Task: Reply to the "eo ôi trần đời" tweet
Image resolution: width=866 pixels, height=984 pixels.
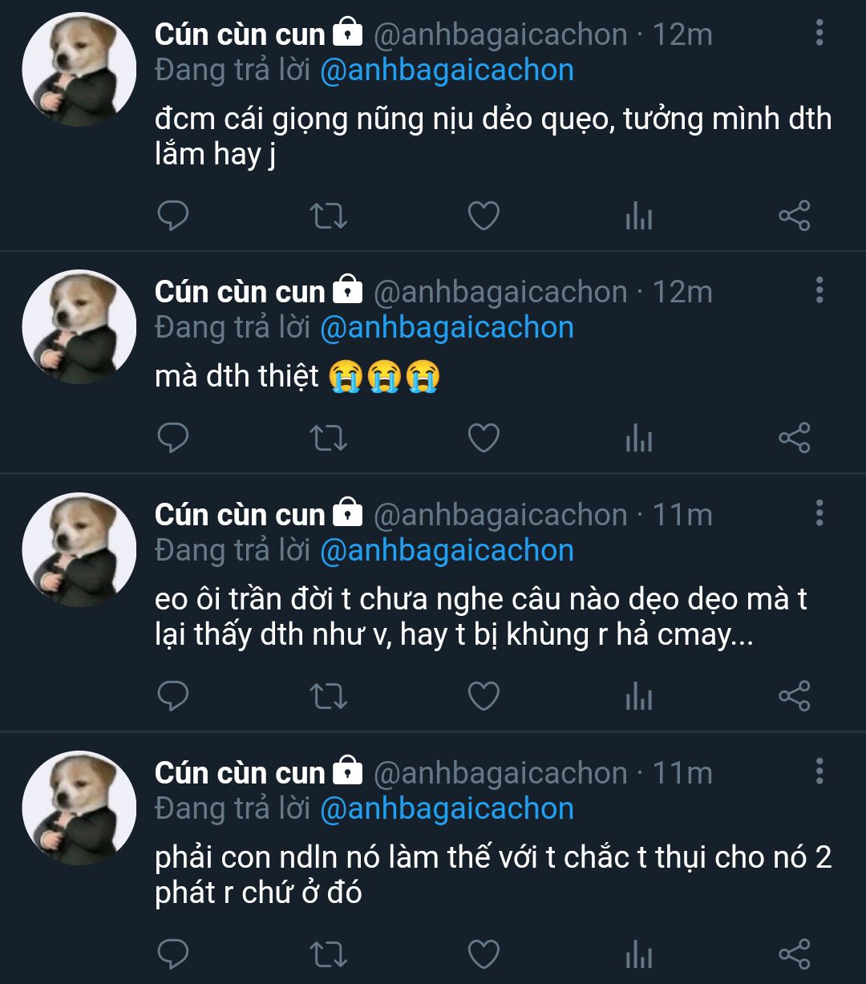Action: tap(172, 696)
